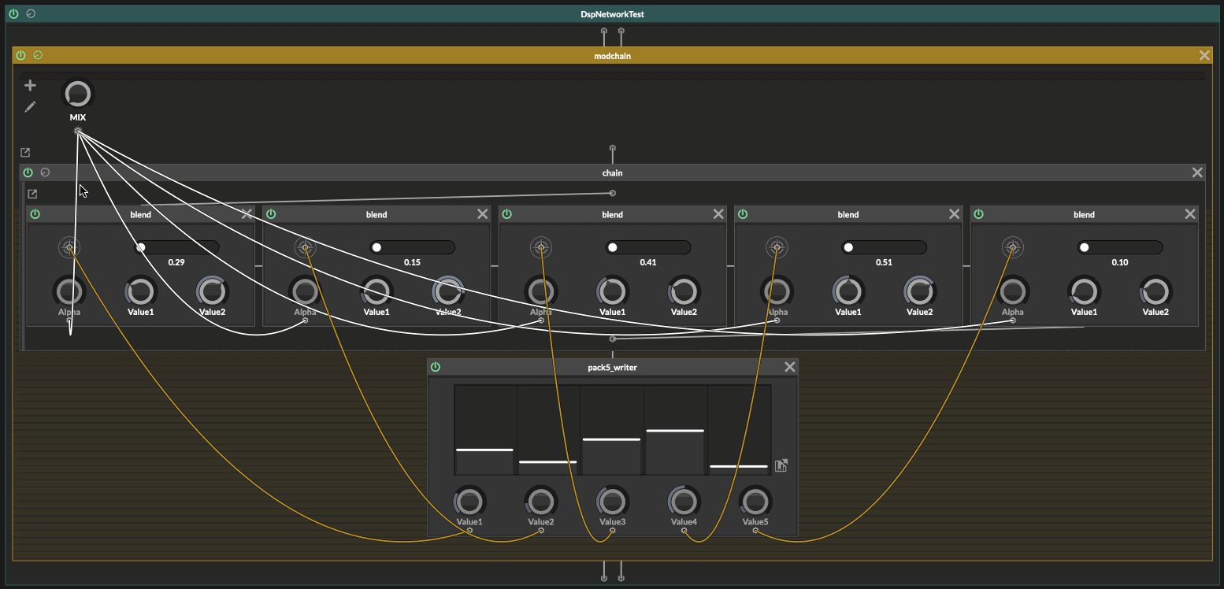This screenshot has width=1224, height=589.
Task: Click the slider showing 0.15
Action: click(x=412, y=247)
